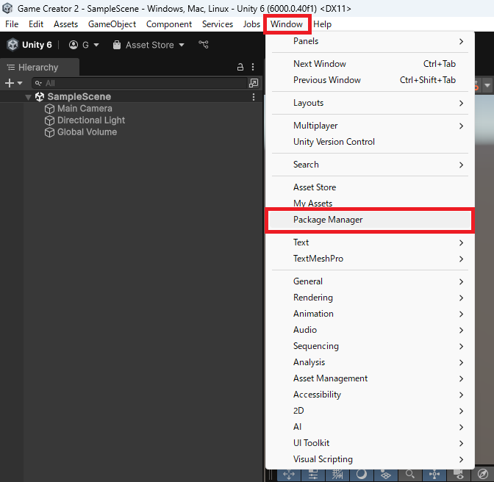The width and height of the screenshot is (494, 482).
Task: Open the Services menu
Action: (218, 24)
